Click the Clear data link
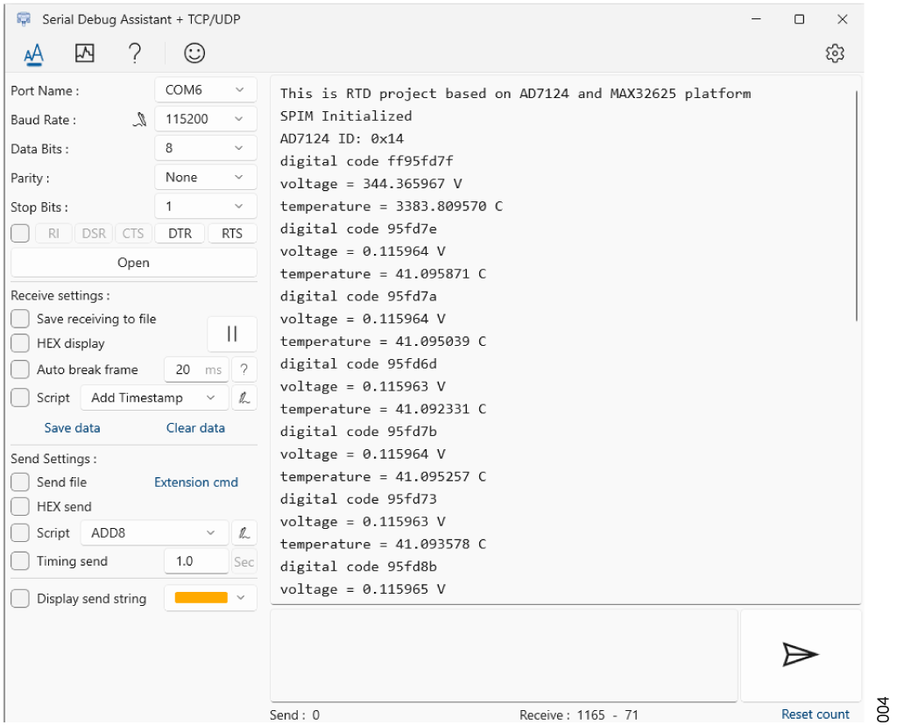Image resolution: width=897 pixels, height=725 pixels. (195, 428)
